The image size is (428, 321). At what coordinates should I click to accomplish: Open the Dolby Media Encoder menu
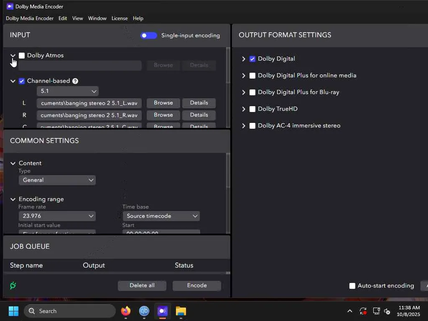[x=30, y=18]
